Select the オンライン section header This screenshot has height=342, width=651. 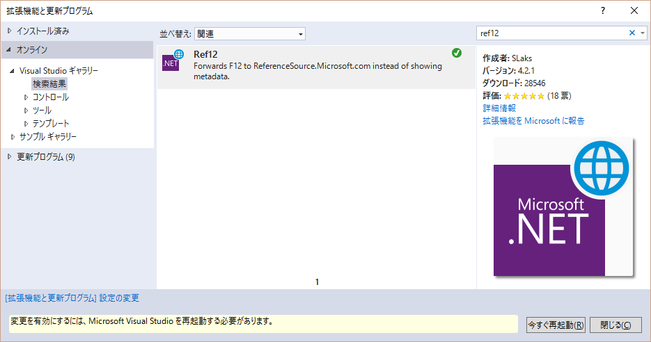coord(77,50)
